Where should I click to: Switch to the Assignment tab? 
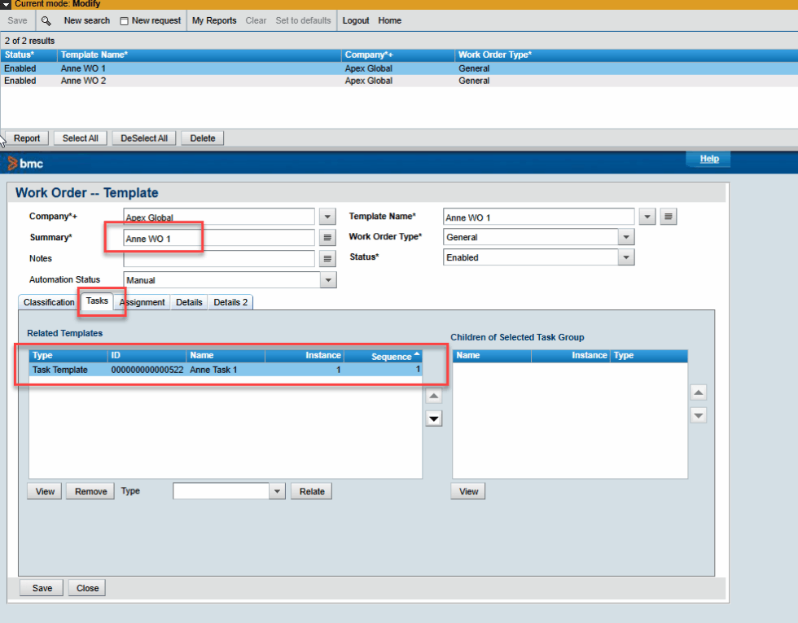tap(142, 302)
